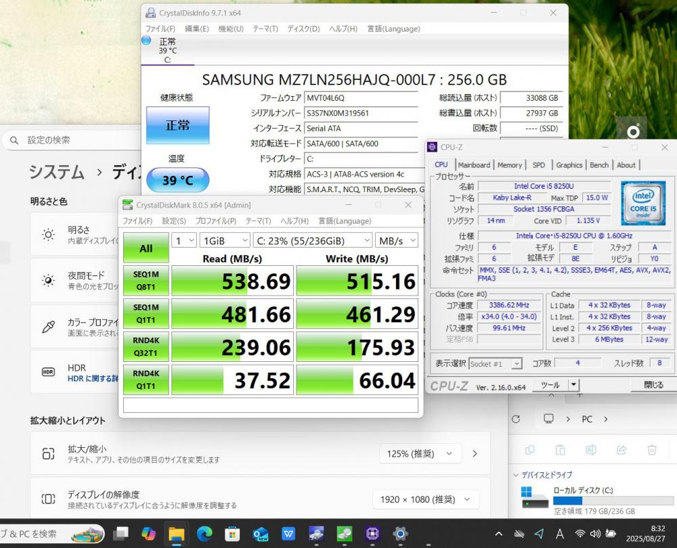The image size is (677, 548).
Task: Switch to the Graphics tab in CPU-Z
Action: pyautogui.click(x=569, y=165)
